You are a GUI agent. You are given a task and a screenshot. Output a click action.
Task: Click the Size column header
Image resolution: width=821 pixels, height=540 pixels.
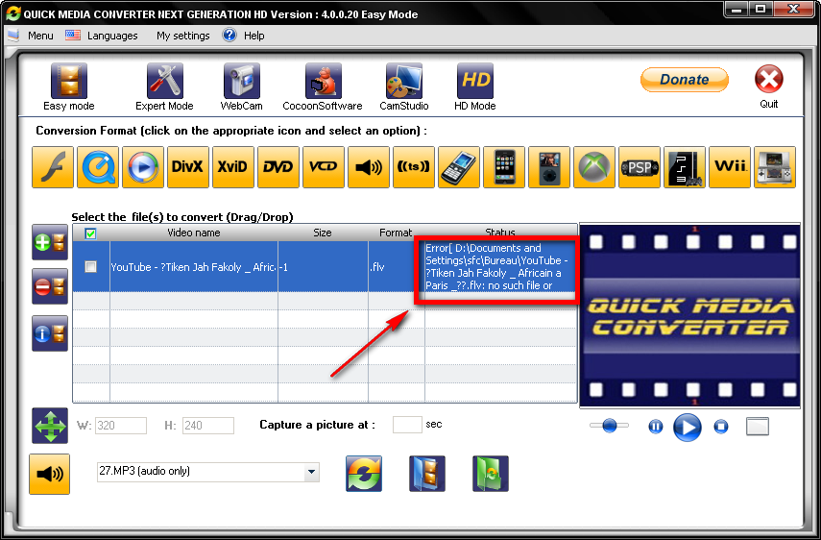(323, 233)
